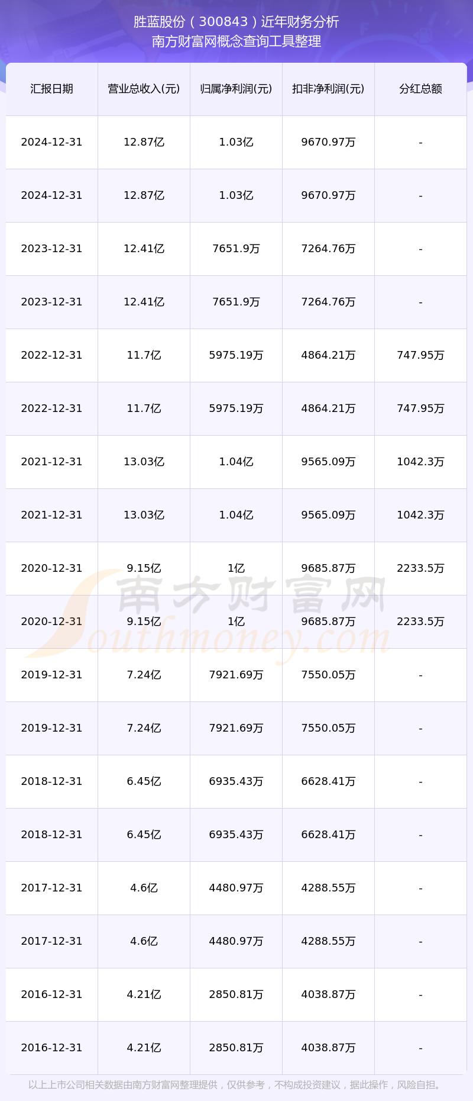Click the first 2024-12-31 date cell
The width and height of the screenshot is (473, 1101).
pyautogui.click(x=52, y=142)
